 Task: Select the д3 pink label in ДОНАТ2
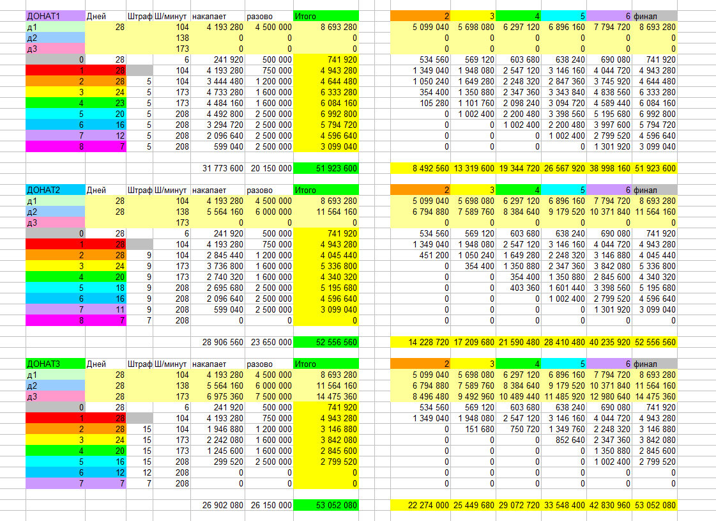click(x=56, y=222)
